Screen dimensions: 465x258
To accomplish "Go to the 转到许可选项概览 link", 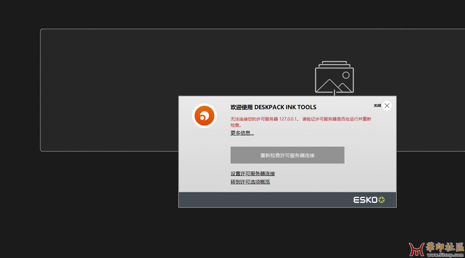I will 250,182.
